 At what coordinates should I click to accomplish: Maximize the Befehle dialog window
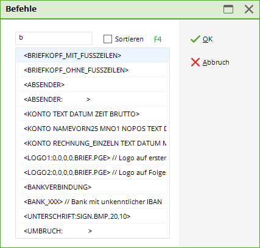pyautogui.click(x=228, y=9)
